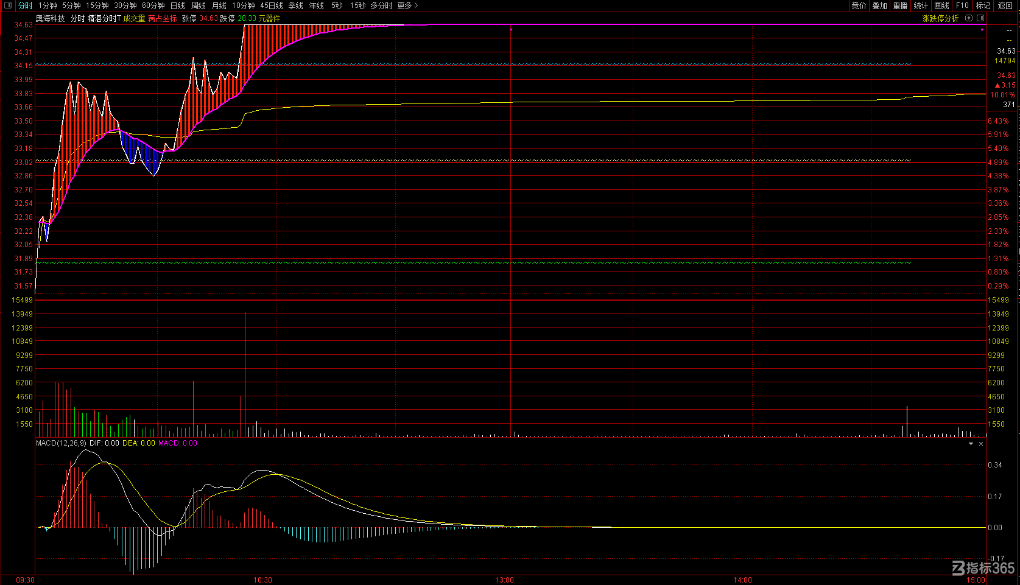Click the MACD(12,26,9) indicator title

pos(61,443)
